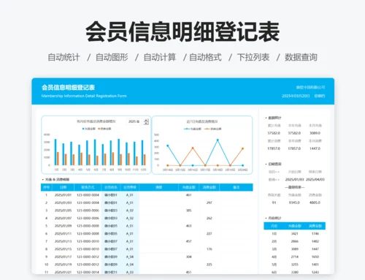Select monthly stats value 2866 for 2月
The height and width of the screenshot is (280, 365).
tap(295, 241)
